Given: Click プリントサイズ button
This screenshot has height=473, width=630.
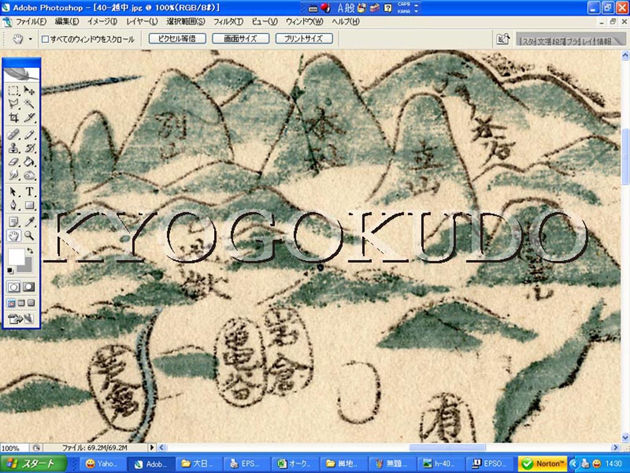Looking at the screenshot, I should click(304, 39).
